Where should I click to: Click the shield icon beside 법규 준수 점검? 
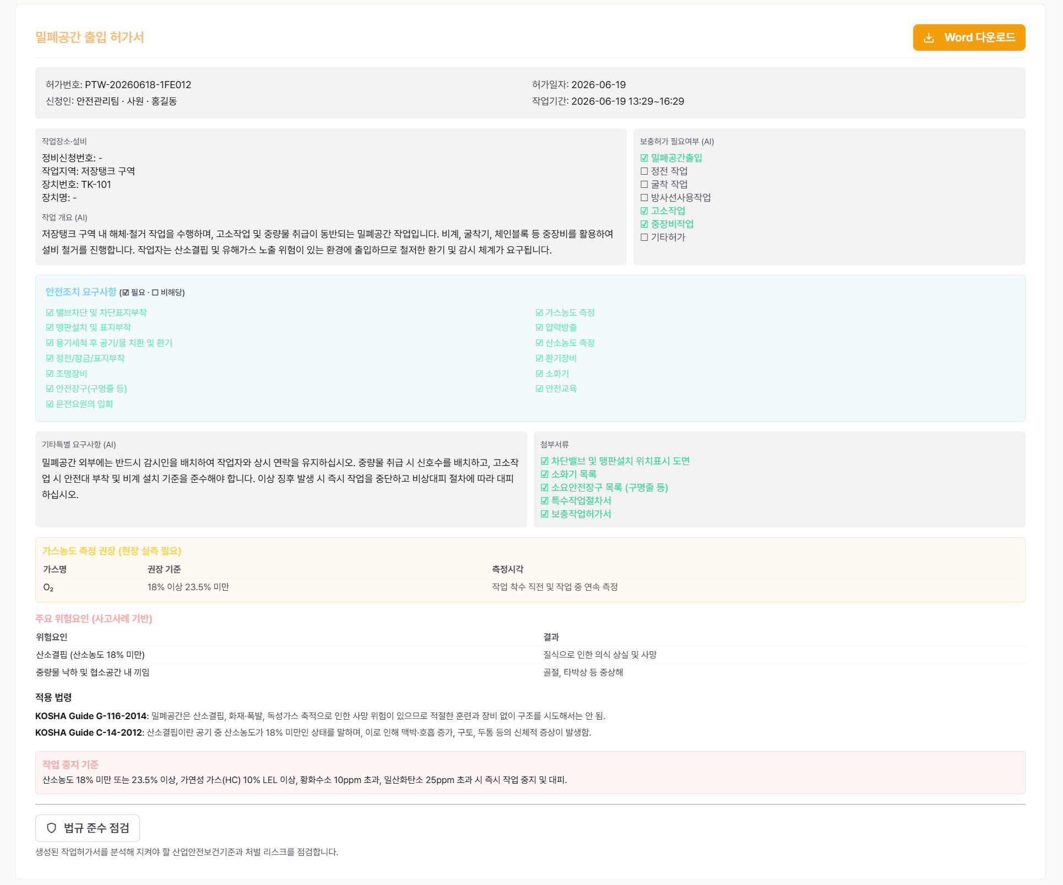tap(52, 828)
